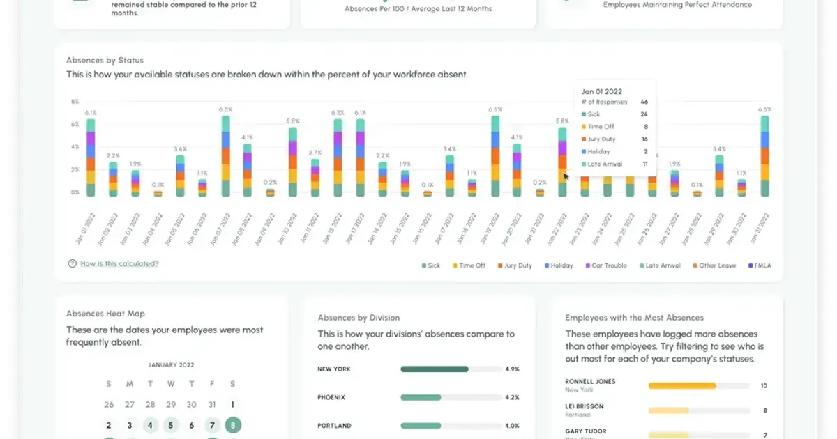Click the Phoenix division progress bar
The width and height of the screenshot is (837, 439).
451,397
